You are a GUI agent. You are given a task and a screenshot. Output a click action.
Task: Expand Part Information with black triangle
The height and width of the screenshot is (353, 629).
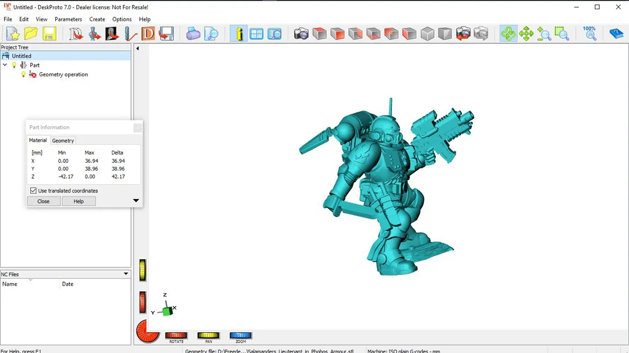click(x=136, y=200)
